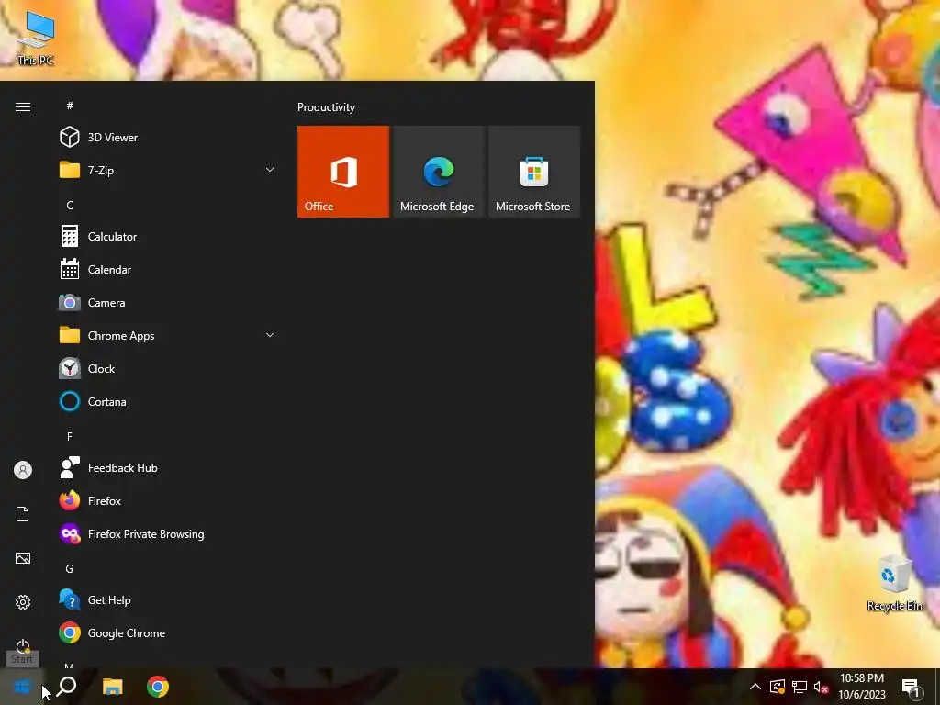The width and height of the screenshot is (940, 705).
Task: Expand the Chrome Apps chevron
Action: pyautogui.click(x=270, y=335)
